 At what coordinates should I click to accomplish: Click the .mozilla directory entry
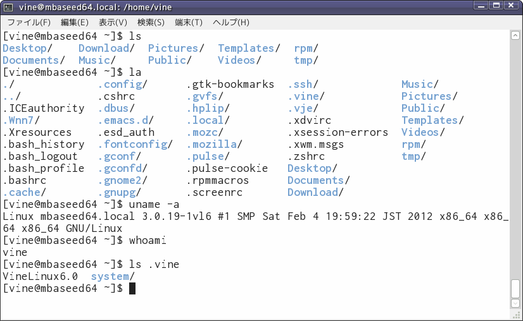[215, 145]
